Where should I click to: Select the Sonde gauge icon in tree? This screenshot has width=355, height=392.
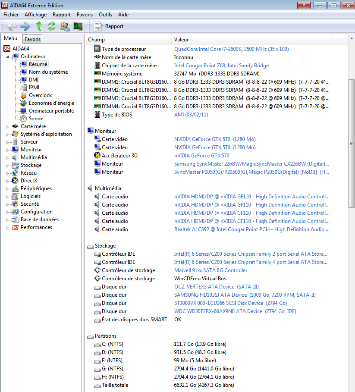[23, 119]
